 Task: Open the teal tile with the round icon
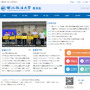point(84,69)
